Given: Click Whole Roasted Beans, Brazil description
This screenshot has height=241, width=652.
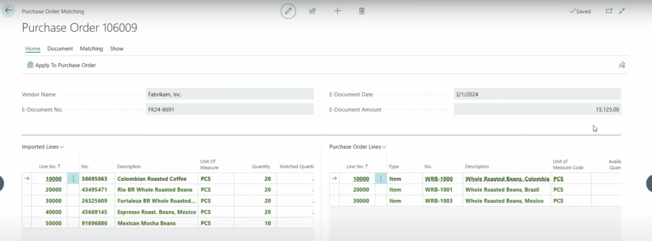Looking at the screenshot, I should click(x=502, y=190).
